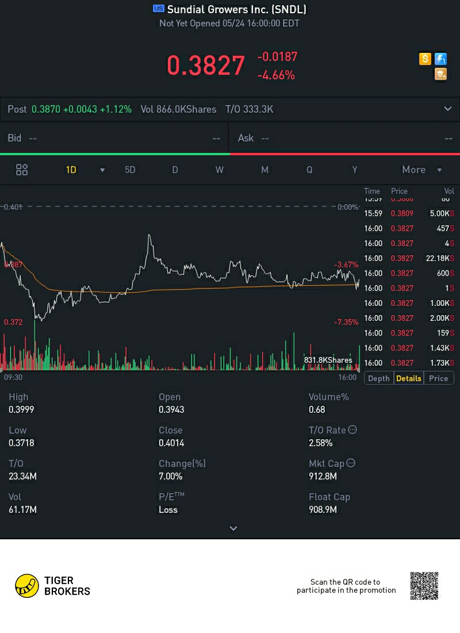
Task: Tap the Volume% value 0.68
Action: pos(317,409)
